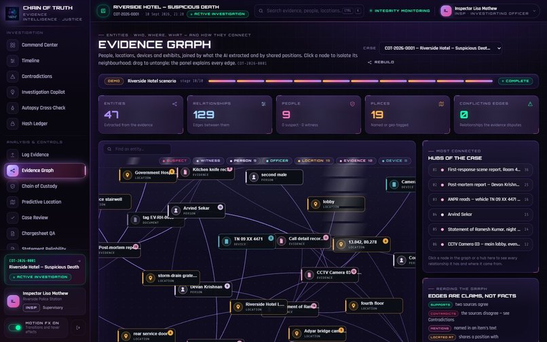Click the shield icon on People card
The height and width of the screenshot is (342, 547).
click(x=352, y=104)
